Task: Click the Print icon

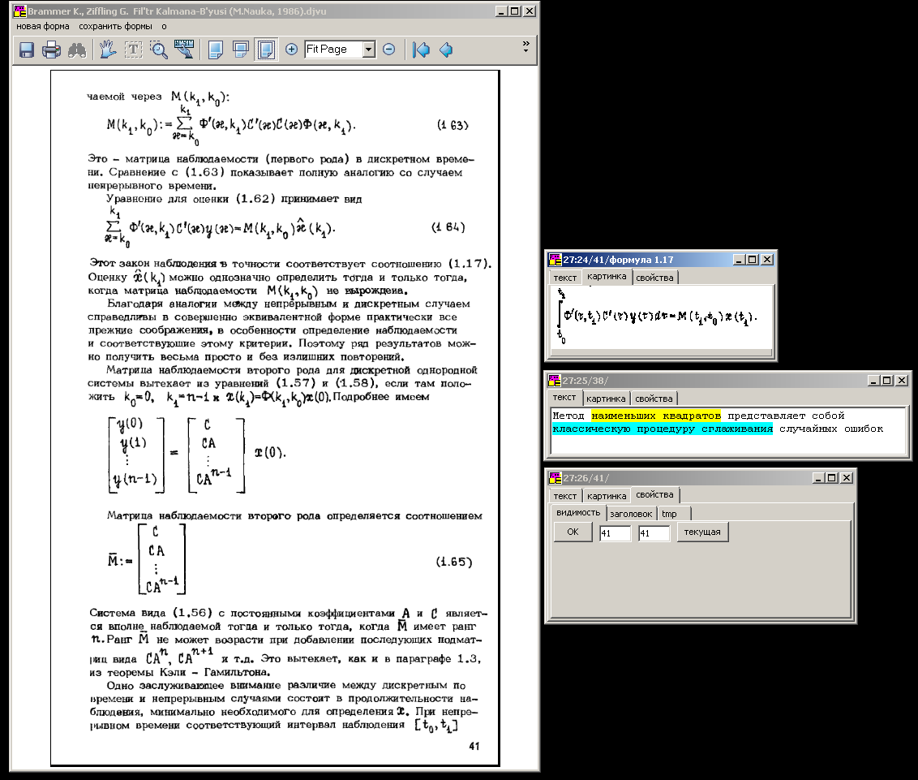Action: 52,50
